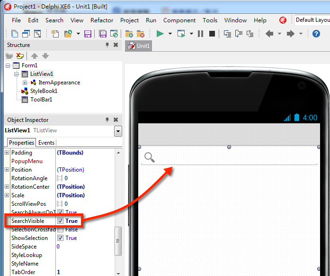Select ToolBar1 in the Structure tree
Viewport: 330px width, 276px height.
pyautogui.click(x=41, y=100)
